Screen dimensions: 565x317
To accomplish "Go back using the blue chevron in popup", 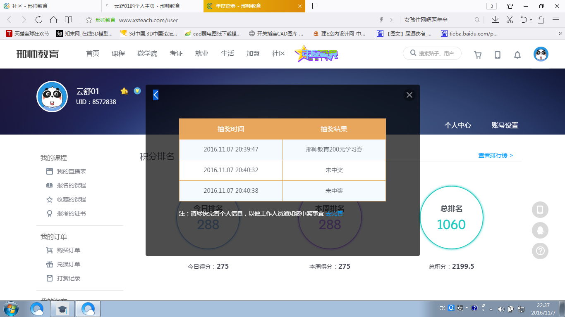I will [x=155, y=95].
